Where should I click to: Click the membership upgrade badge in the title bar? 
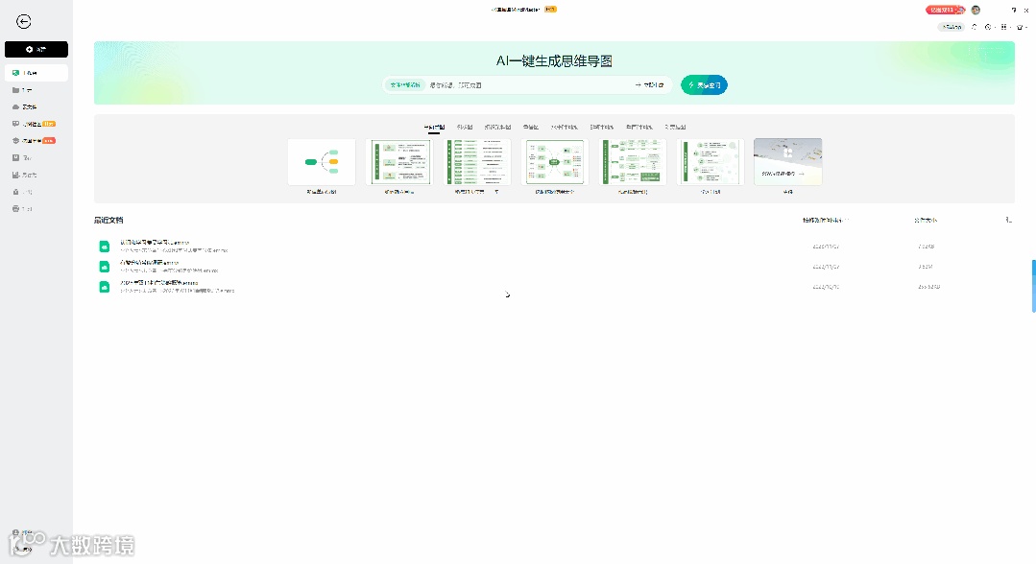(x=944, y=10)
